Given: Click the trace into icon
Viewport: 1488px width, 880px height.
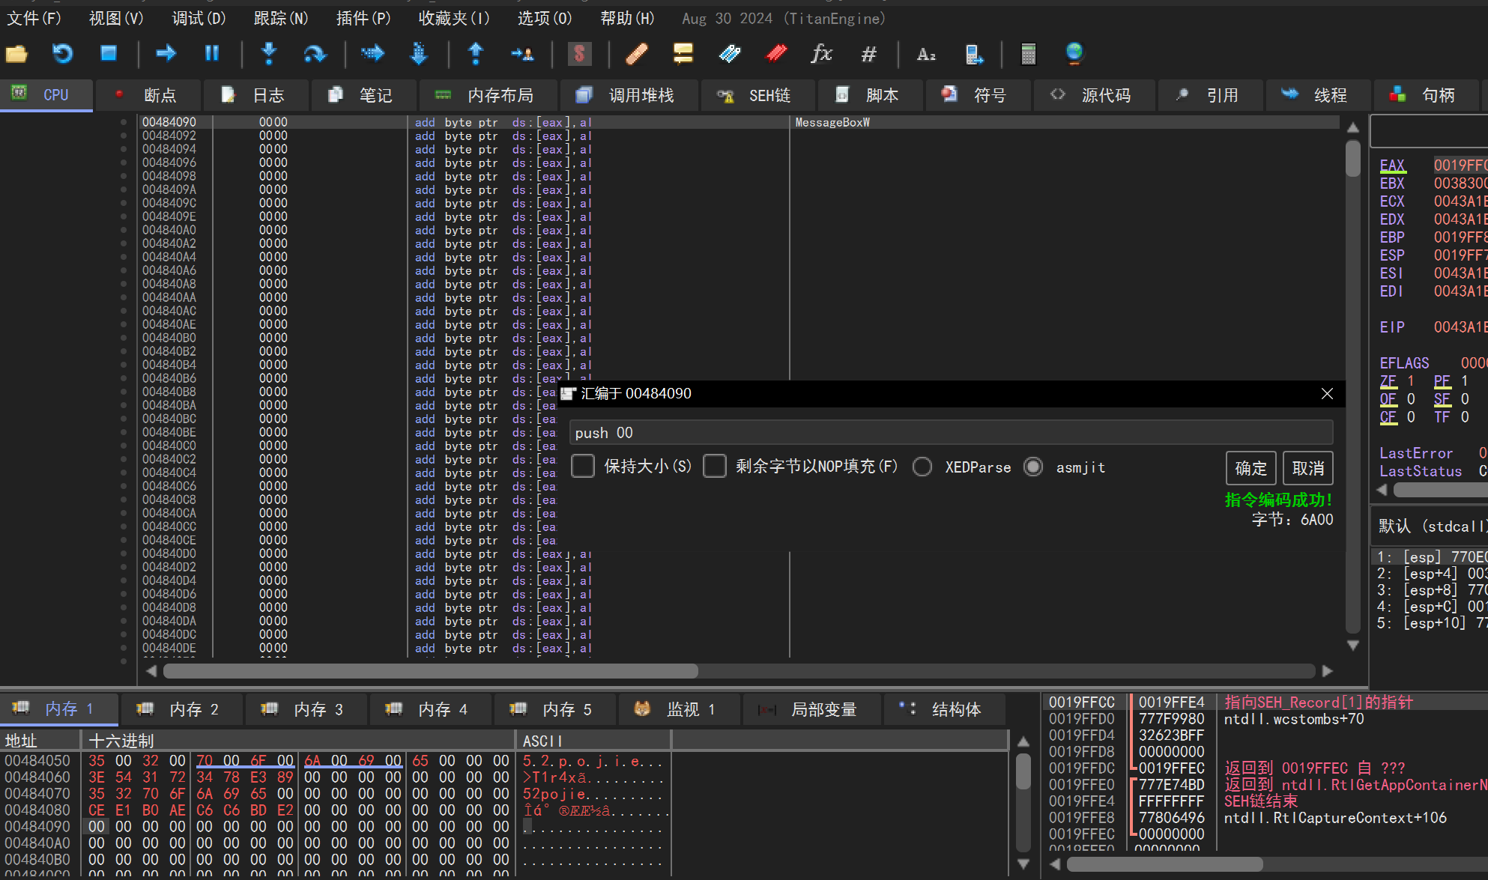Looking at the screenshot, I should tap(372, 54).
